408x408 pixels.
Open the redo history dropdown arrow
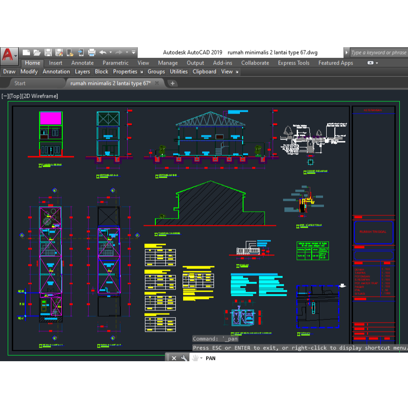[x=127, y=53]
